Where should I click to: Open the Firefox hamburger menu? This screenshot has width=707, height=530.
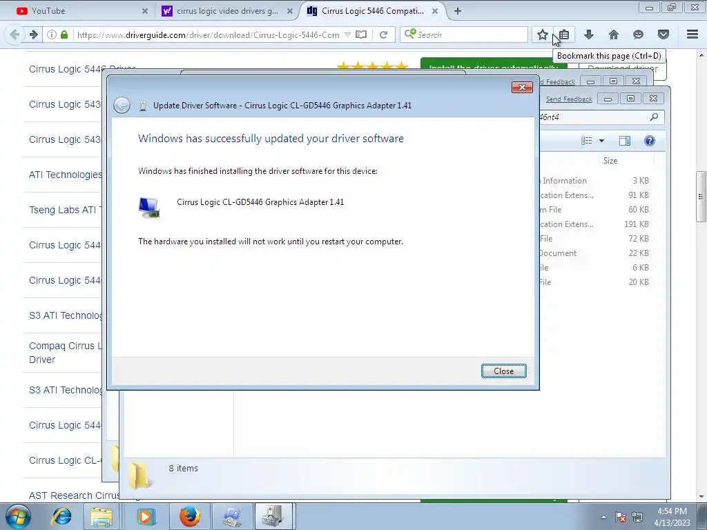693,35
